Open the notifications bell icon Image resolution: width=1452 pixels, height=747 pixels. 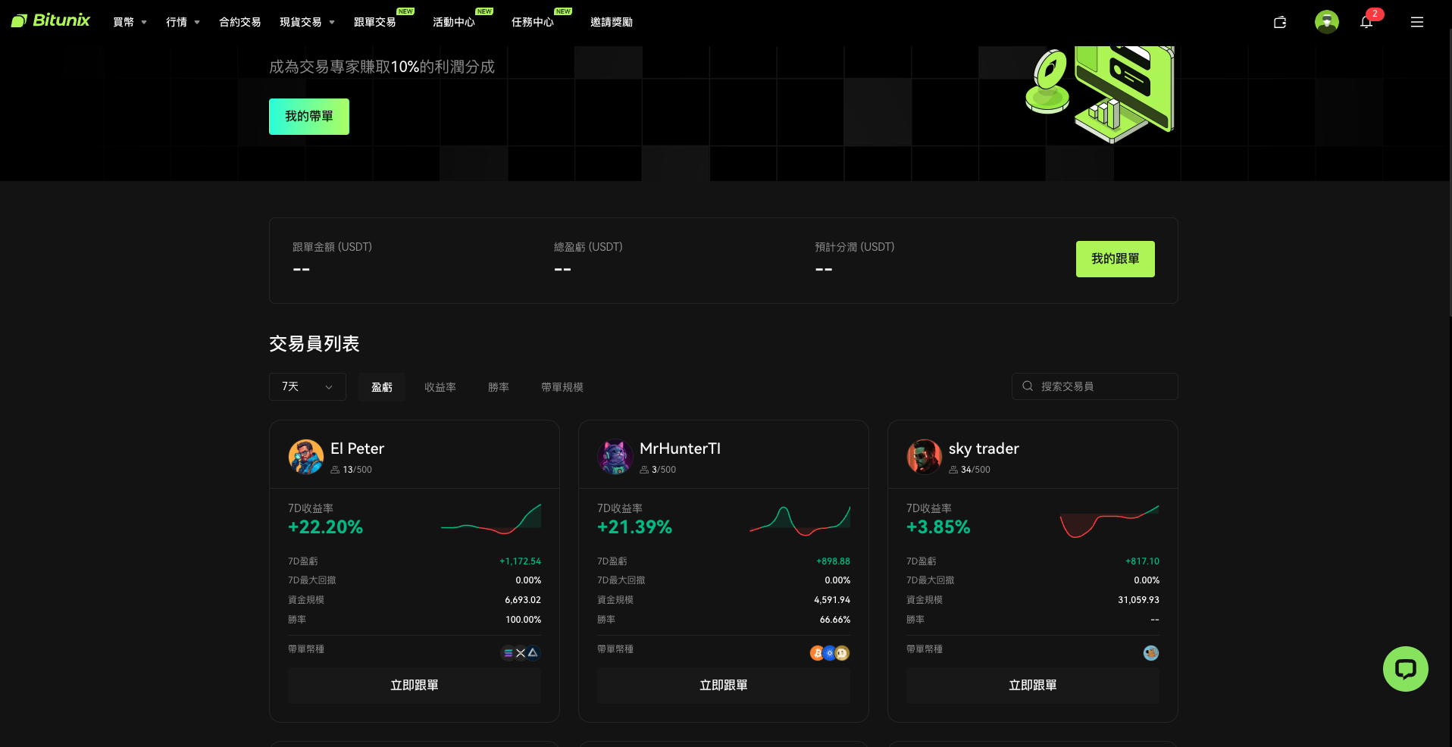(x=1366, y=22)
